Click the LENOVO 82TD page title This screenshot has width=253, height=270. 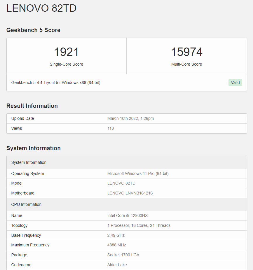pos(41,8)
